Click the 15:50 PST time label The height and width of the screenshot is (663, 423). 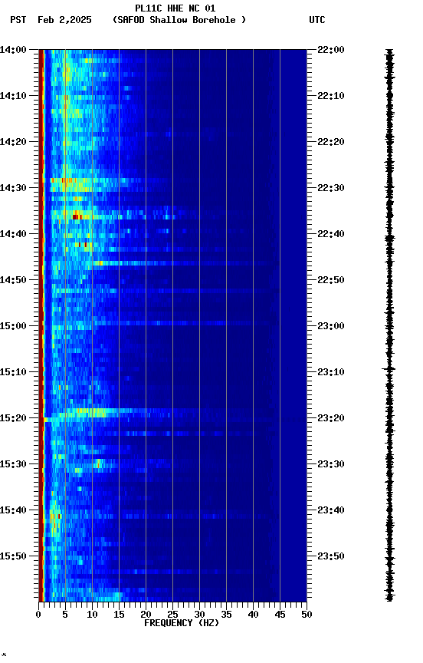pos(13,556)
